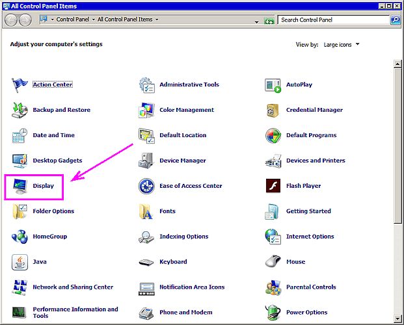Screen dimensions: 404x325
Task: Open the Indexing Options link text
Action: pyautogui.click(x=184, y=237)
